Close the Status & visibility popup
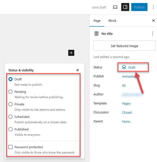 pyautogui.click(x=77, y=70)
